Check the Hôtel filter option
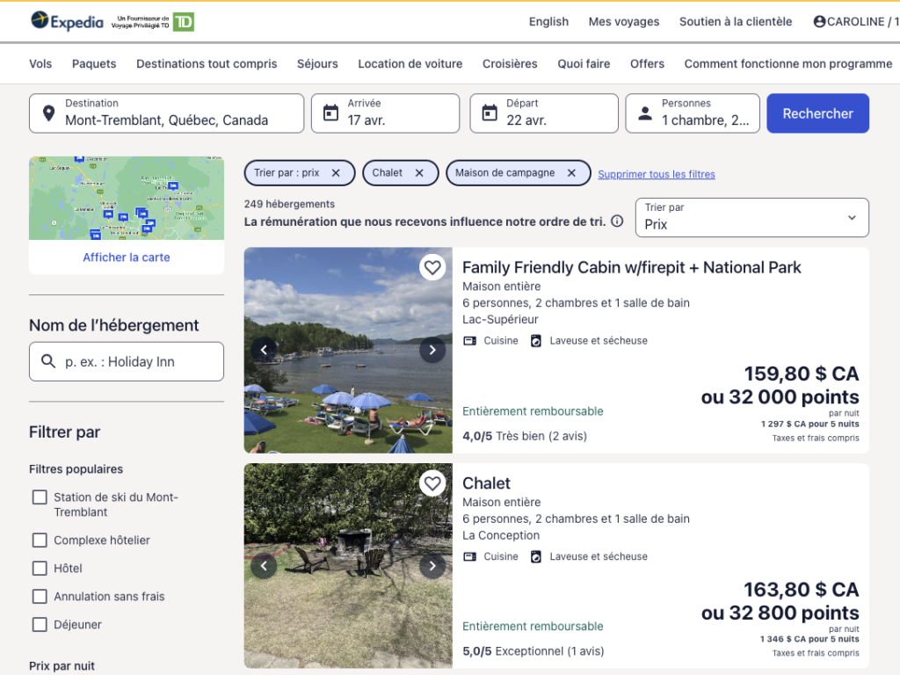The image size is (900, 675). click(x=40, y=568)
